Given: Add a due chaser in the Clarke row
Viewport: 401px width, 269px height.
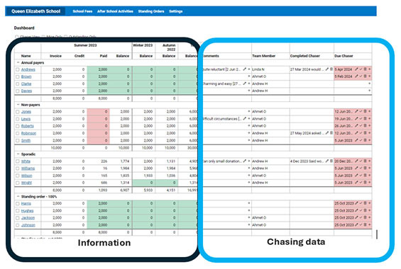Looking at the screenshot, I should tap(369, 84).
